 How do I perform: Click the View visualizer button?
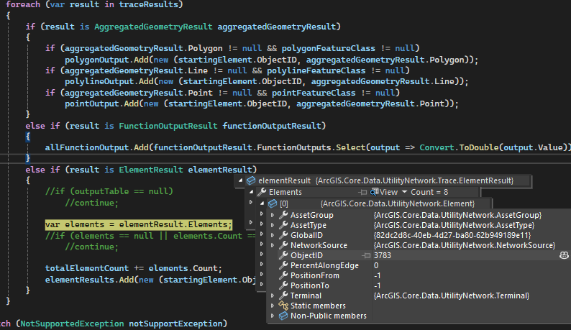point(385,192)
